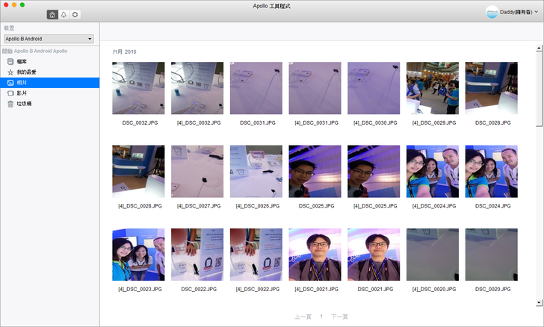Select the [4]_DSC_0023.JPG group photo
This screenshot has height=327, width=544.
click(138, 255)
